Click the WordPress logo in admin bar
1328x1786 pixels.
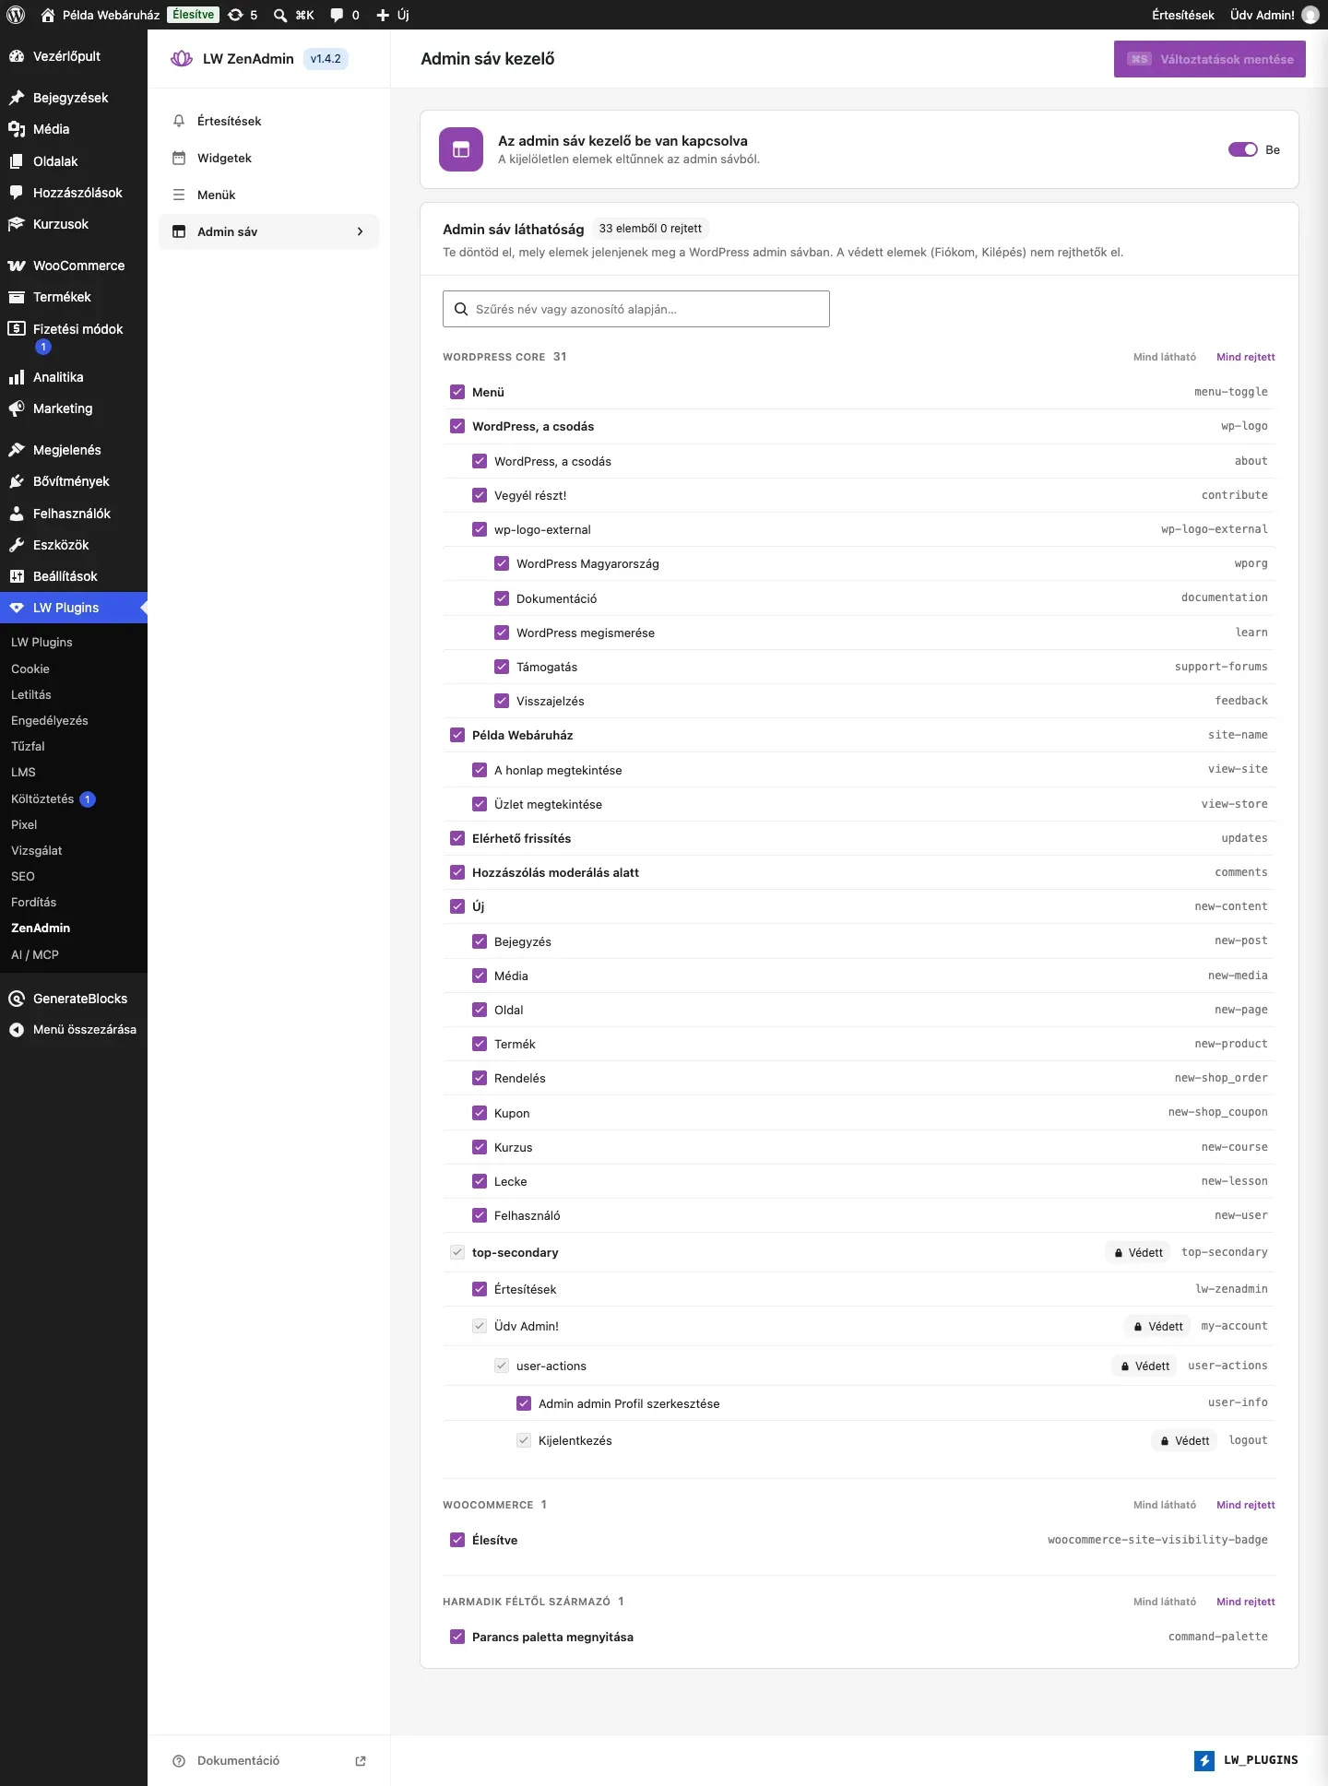(16, 15)
